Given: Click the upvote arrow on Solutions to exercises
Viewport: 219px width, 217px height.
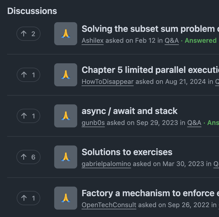Looking at the screenshot, I should click(28, 157).
